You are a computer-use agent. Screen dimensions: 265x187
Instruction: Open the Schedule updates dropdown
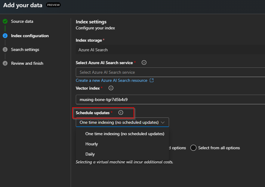click(x=122, y=122)
